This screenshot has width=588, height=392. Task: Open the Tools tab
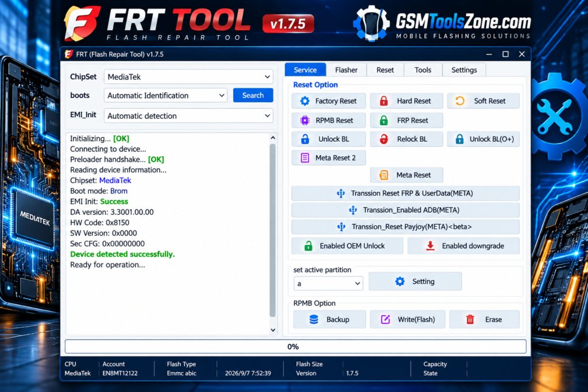pos(423,70)
